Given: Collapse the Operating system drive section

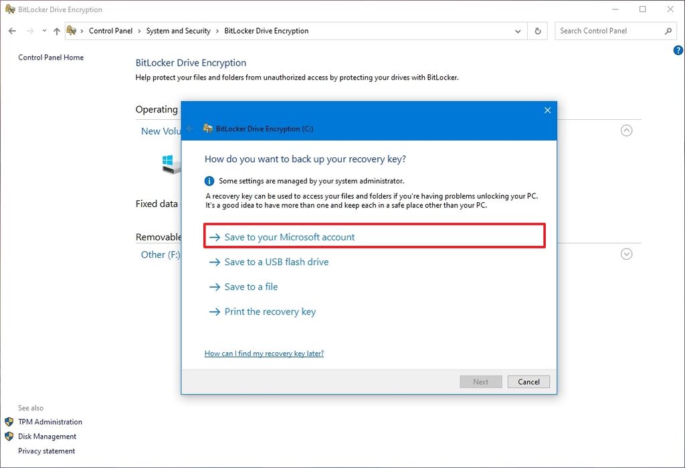Looking at the screenshot, I should (x=626, y=131).
